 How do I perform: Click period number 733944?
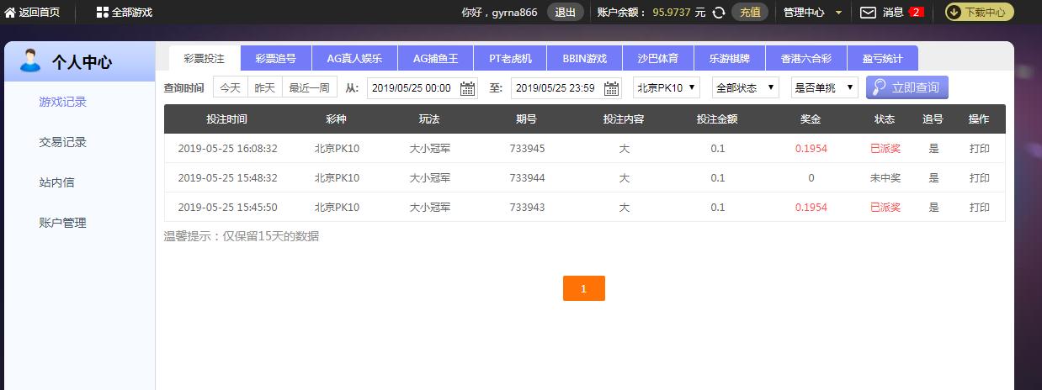527,178
